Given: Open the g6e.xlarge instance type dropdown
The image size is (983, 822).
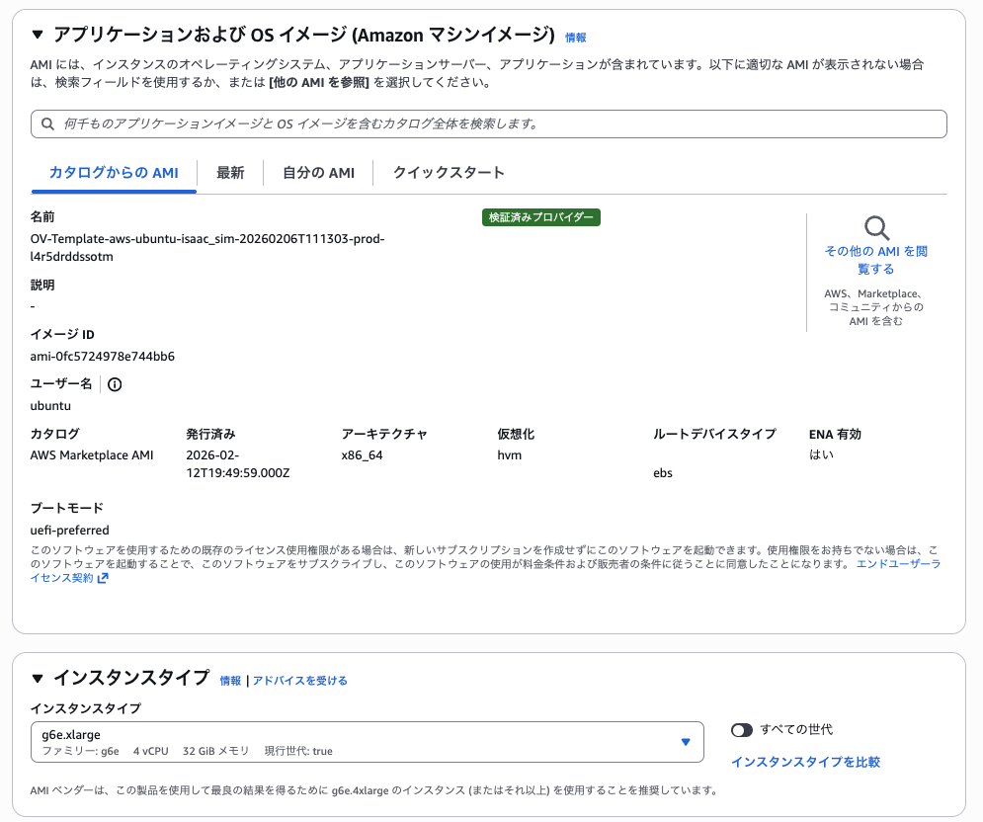Looking at the screenshot, I should 368,742.
